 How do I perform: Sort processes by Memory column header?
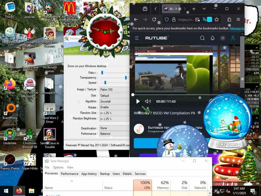(161, 185)
